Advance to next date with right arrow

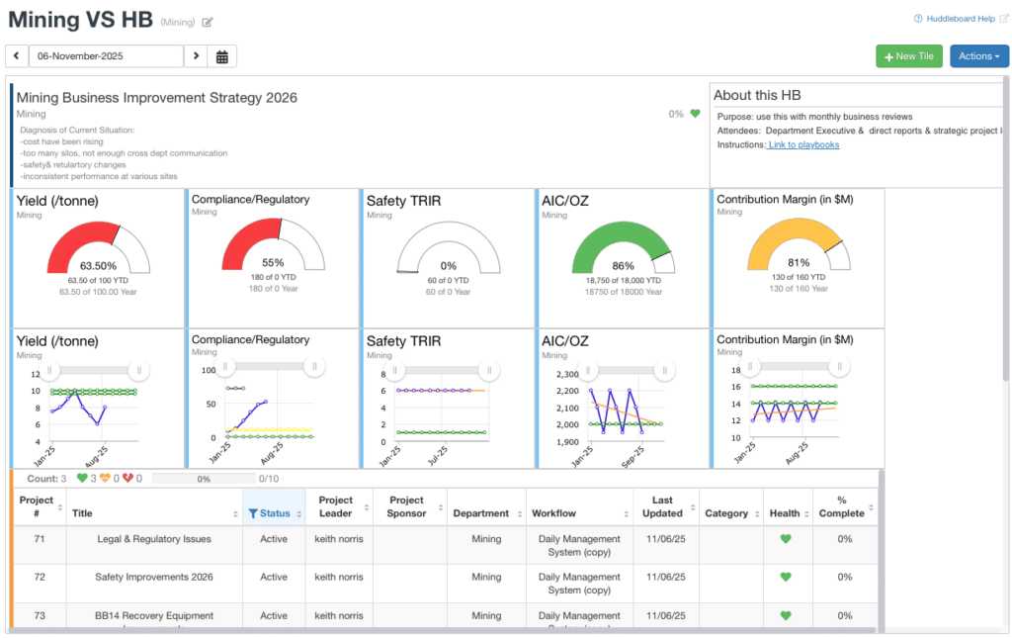point(197,56)
